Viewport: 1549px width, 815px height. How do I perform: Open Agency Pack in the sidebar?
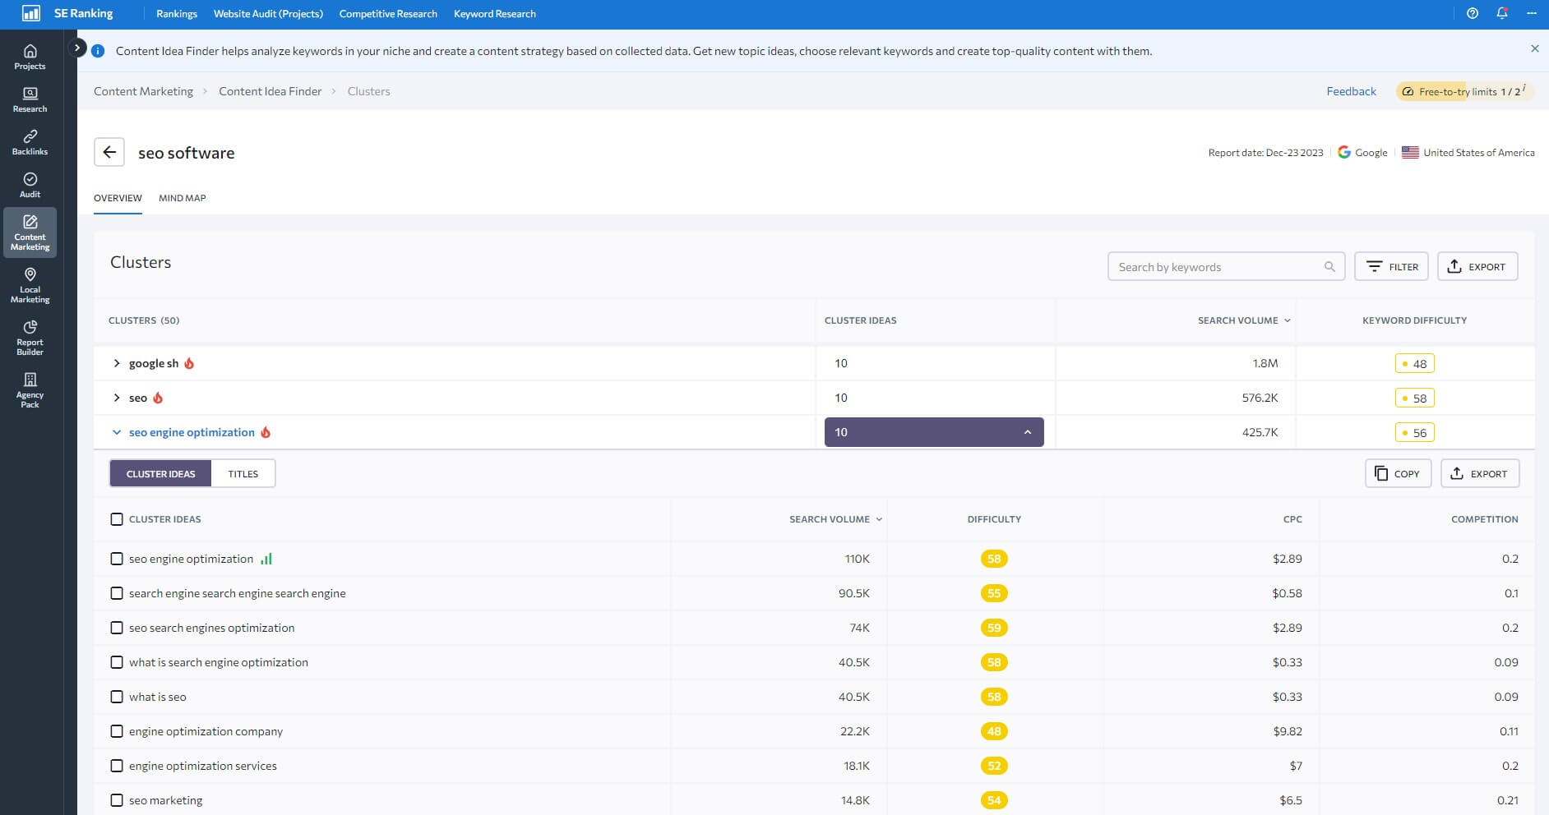[30, 390]
